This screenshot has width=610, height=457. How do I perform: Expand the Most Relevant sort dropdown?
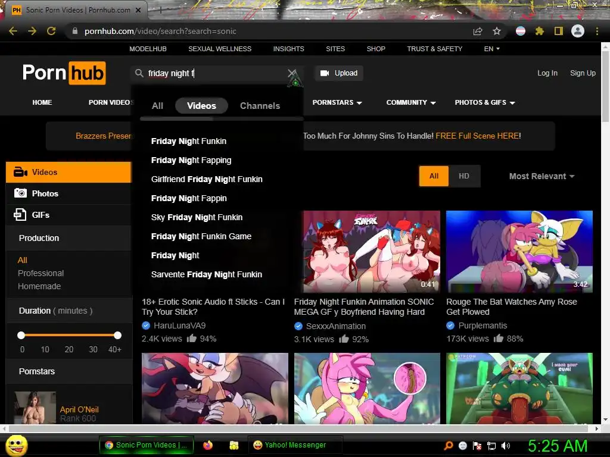pyautogui.click(x=541, y=176)
